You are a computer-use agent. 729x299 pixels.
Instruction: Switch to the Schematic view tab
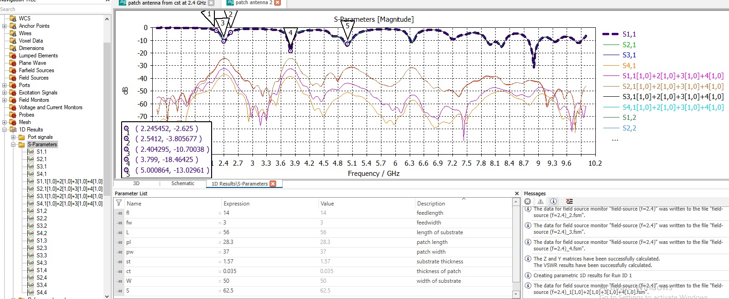pos(183,184)
